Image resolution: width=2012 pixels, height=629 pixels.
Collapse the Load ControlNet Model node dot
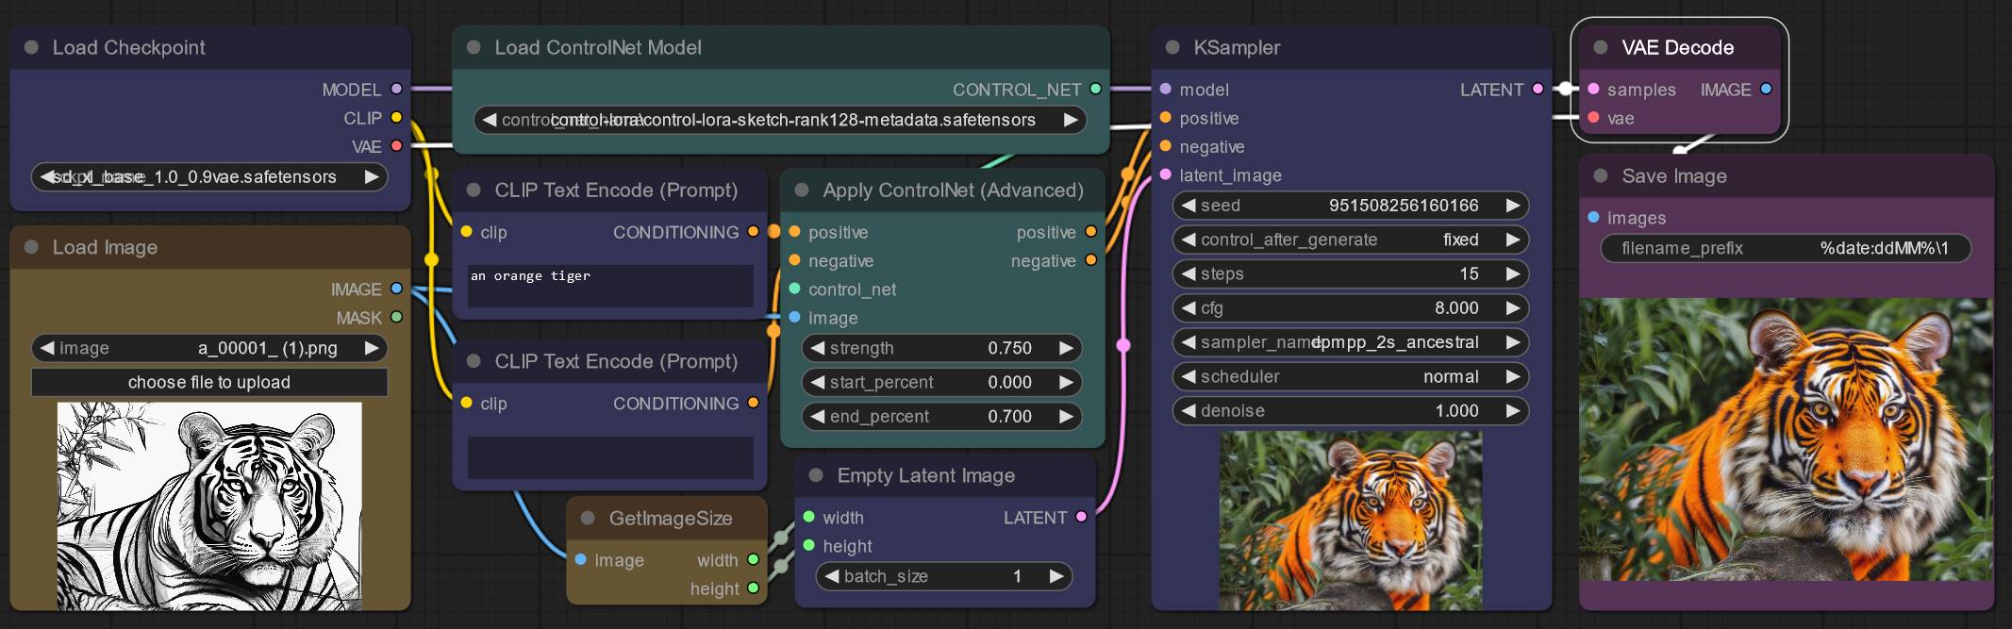(x=474, y=47)
